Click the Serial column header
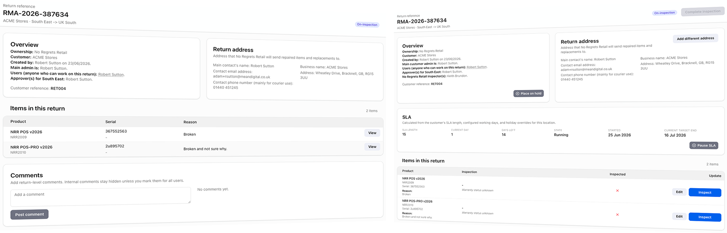The image size is (727, 233). pos(111,122)
